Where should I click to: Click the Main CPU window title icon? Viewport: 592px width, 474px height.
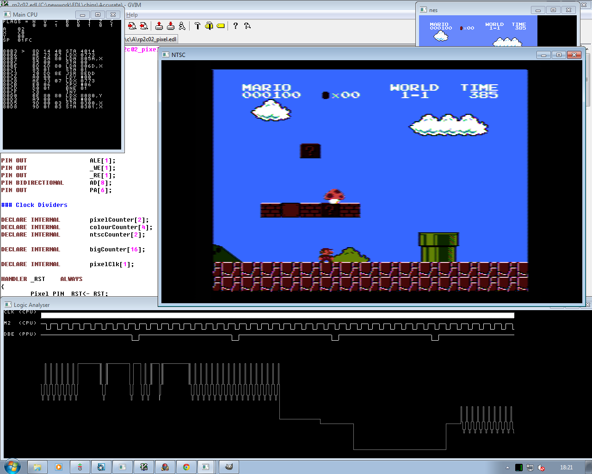click(x=7, y=14)
